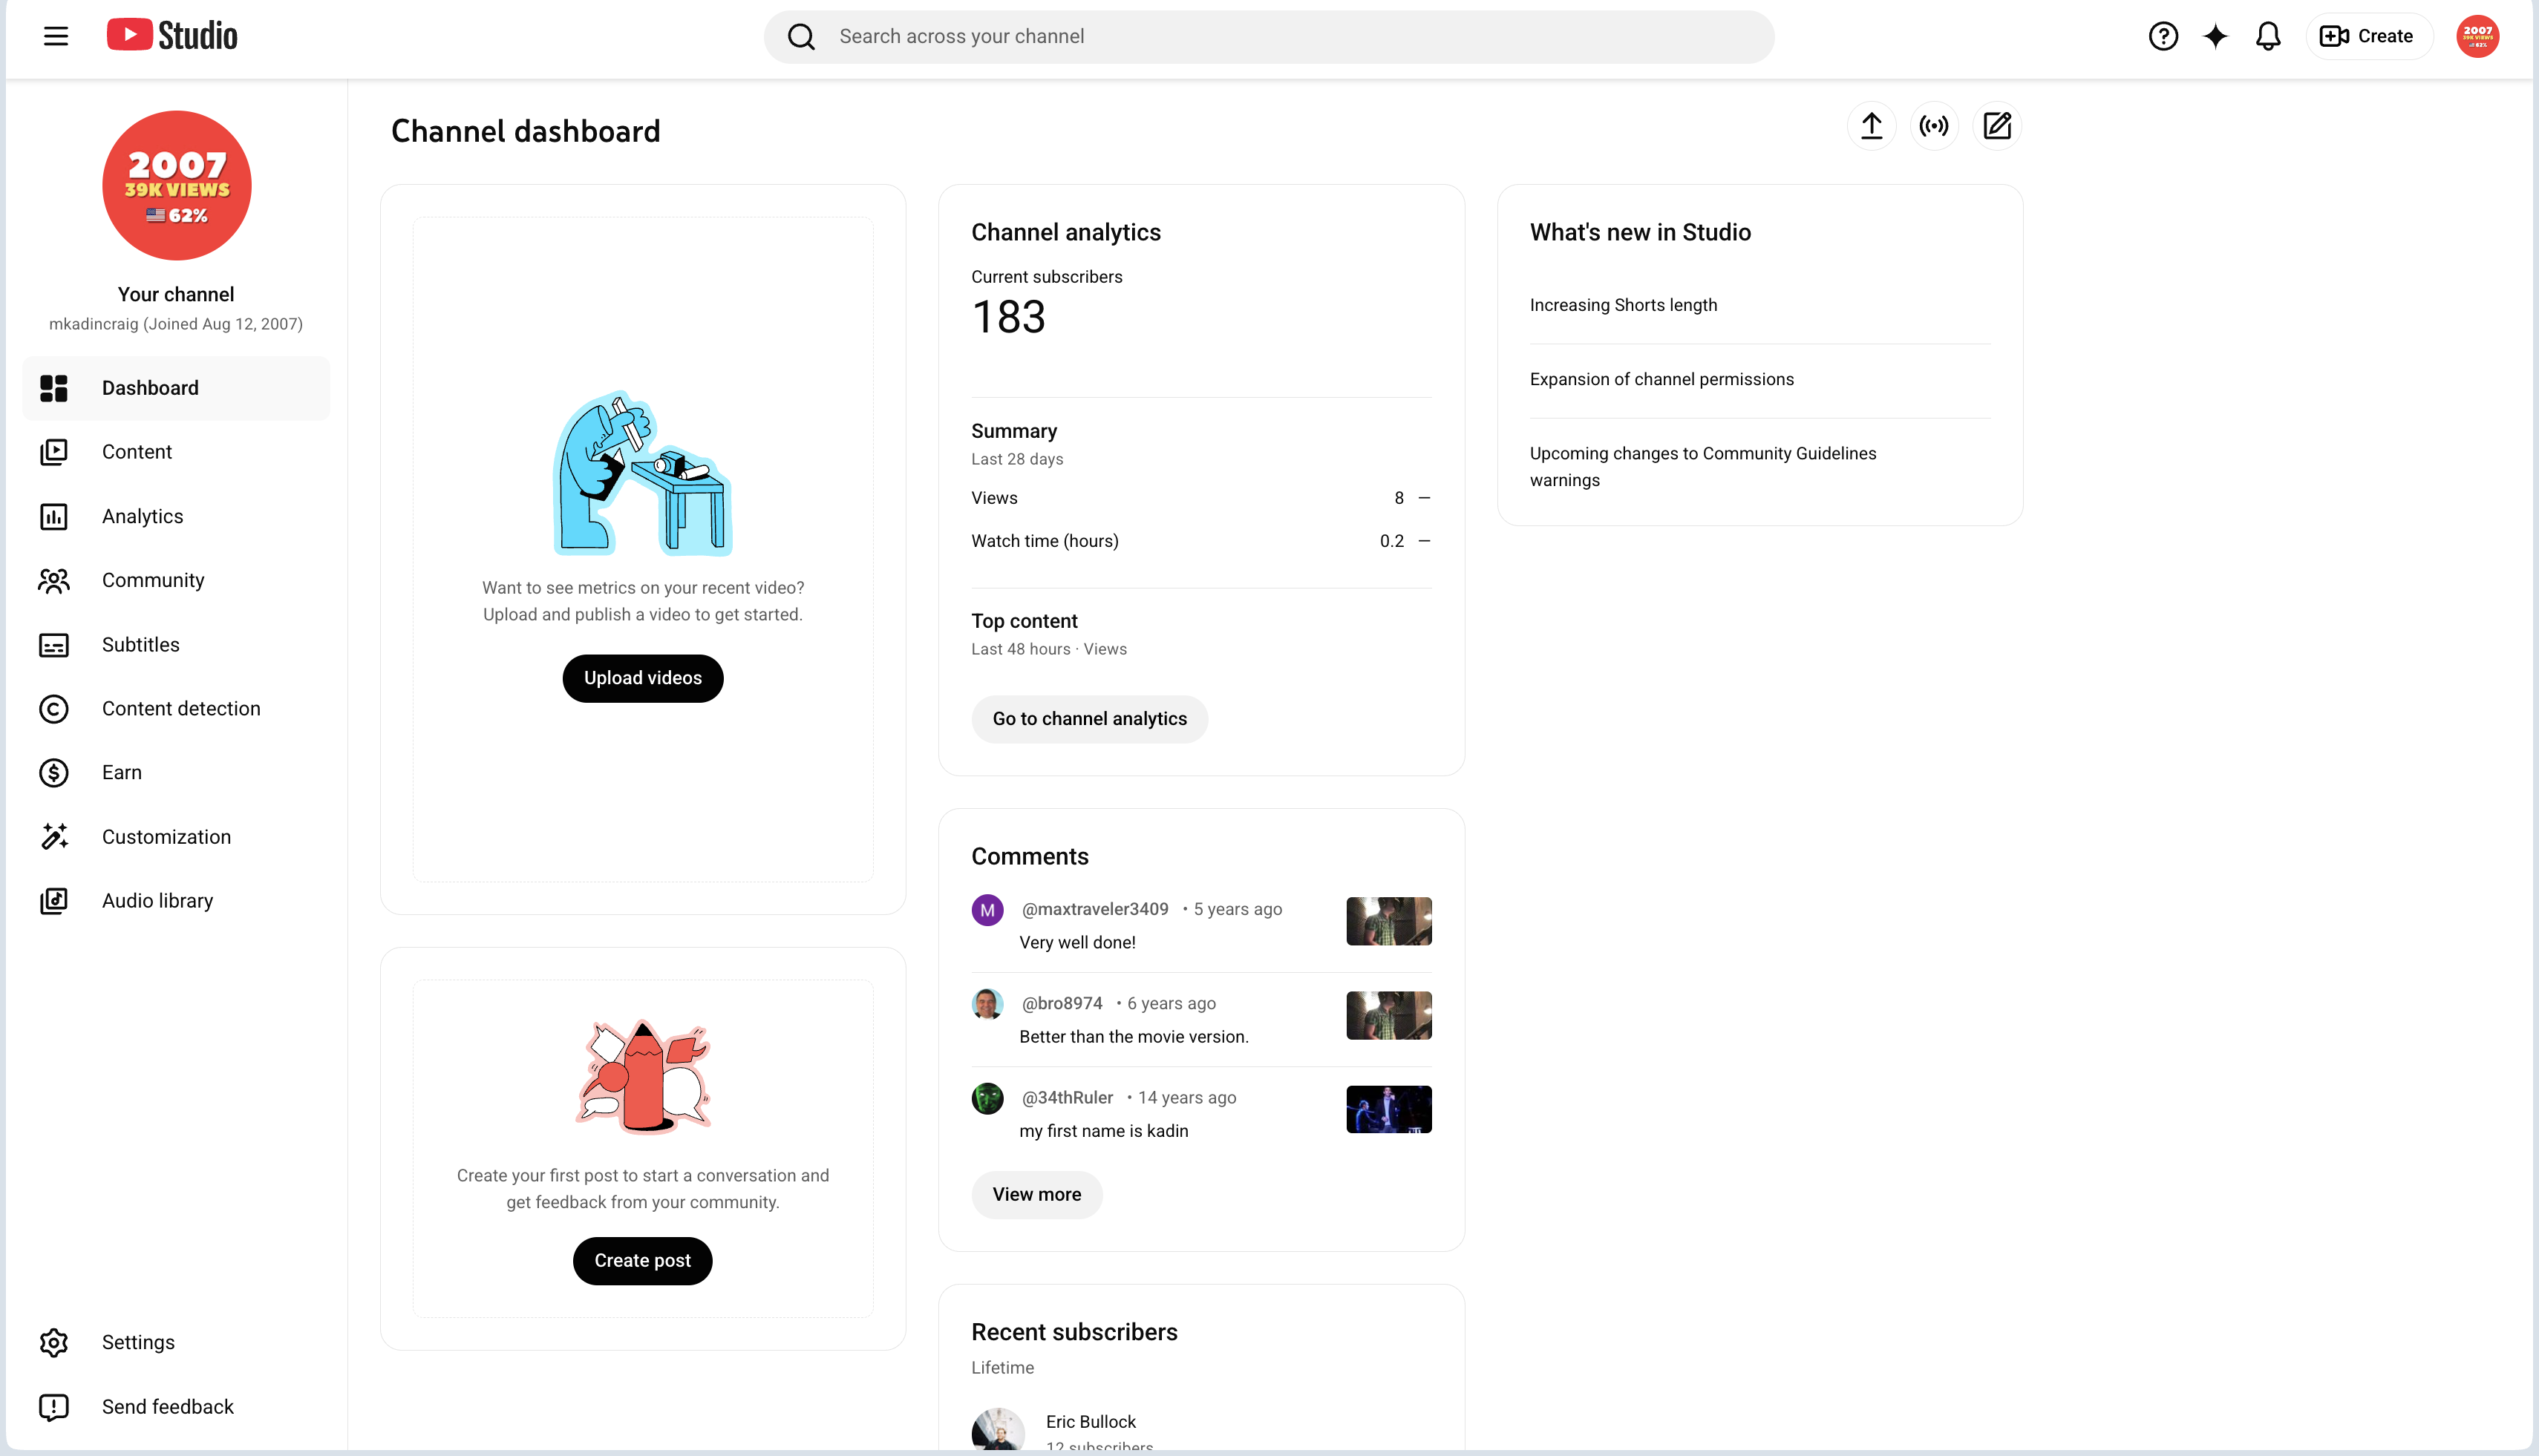Click the Upload videos button
Image resolution: width=2539 pixels, height=1456 pixels.
[642, 678]
